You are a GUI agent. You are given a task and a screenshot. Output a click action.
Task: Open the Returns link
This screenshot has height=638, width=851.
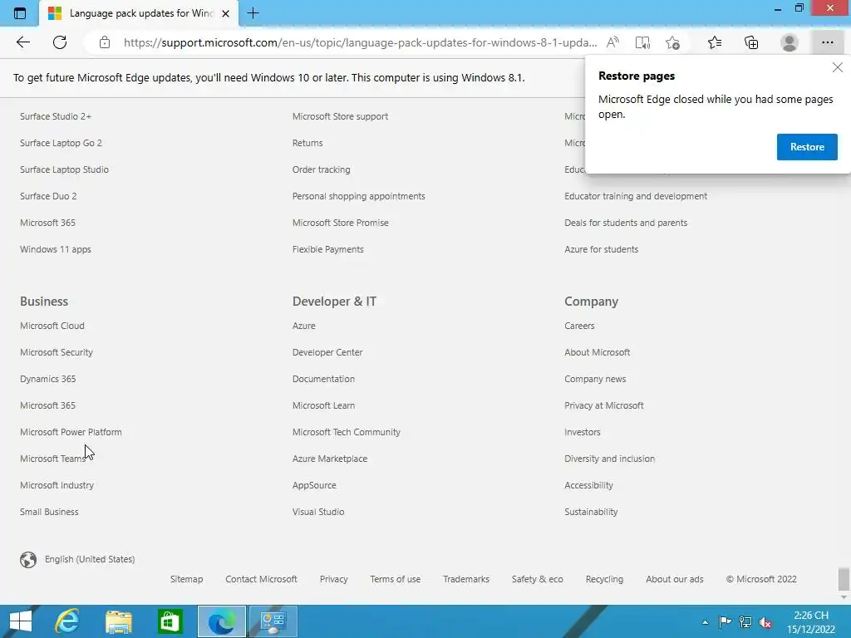pyautogui.click(x=307, y=143)
